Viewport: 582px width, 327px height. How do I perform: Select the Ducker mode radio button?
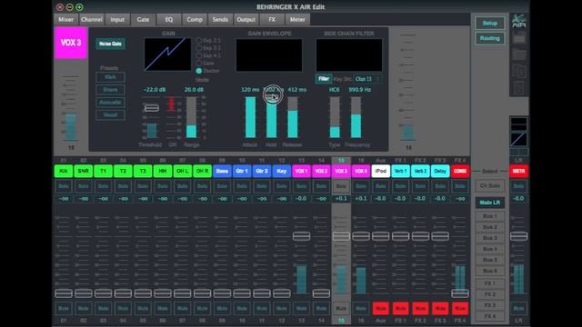tap(199, 71)
